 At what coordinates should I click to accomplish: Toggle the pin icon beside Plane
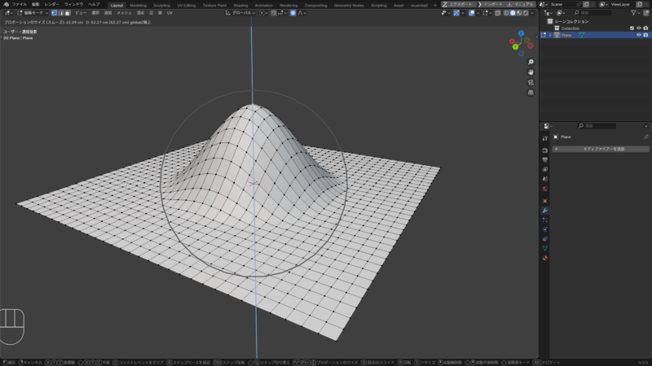point(645,137)
